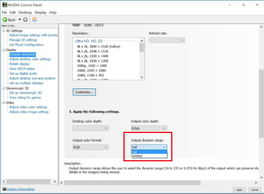
Task: Go to the Home icon in toolbar
Action: coord(34,19)
